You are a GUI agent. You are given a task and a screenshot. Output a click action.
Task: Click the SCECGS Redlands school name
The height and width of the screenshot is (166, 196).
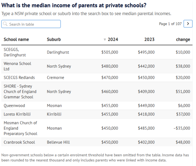19,77
